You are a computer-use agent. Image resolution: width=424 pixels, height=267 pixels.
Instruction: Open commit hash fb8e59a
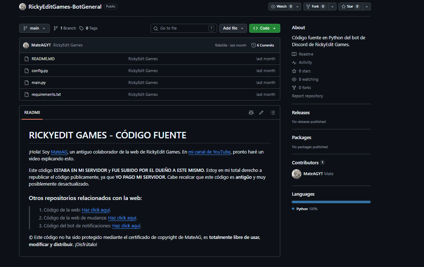[x=221, y=45]
